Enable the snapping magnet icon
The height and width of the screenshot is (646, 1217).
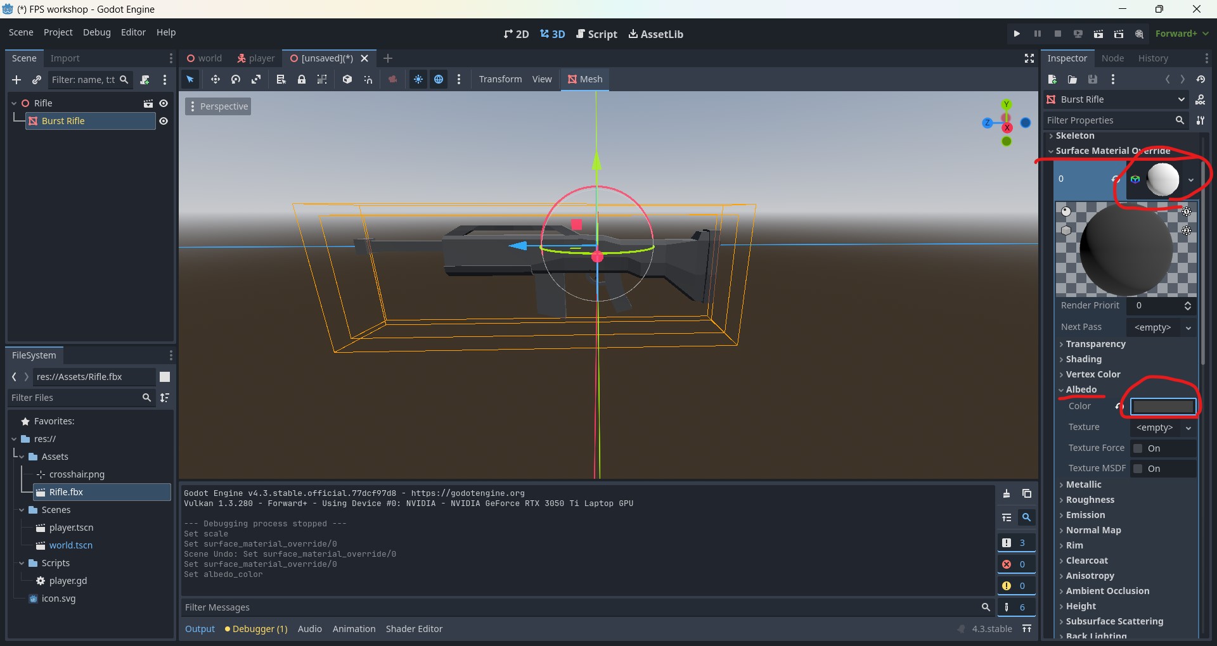pos(368,79)
